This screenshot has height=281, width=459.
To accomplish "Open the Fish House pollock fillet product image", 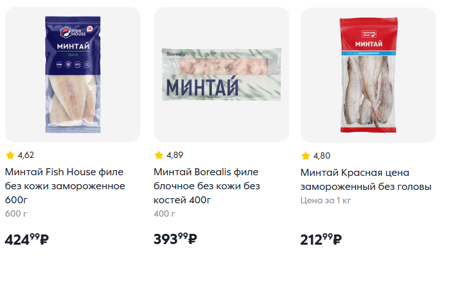I will [73, 75].
